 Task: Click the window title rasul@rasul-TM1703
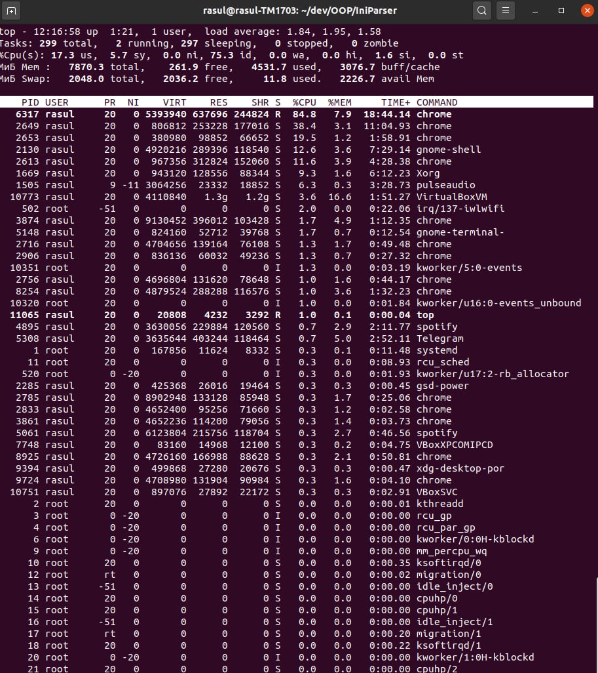(299, 10)
